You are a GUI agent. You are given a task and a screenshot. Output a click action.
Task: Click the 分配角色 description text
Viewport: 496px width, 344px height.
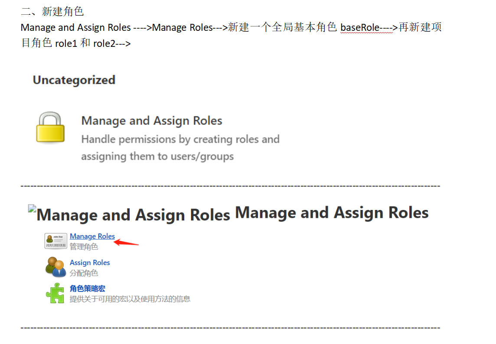tap(84, 273)
